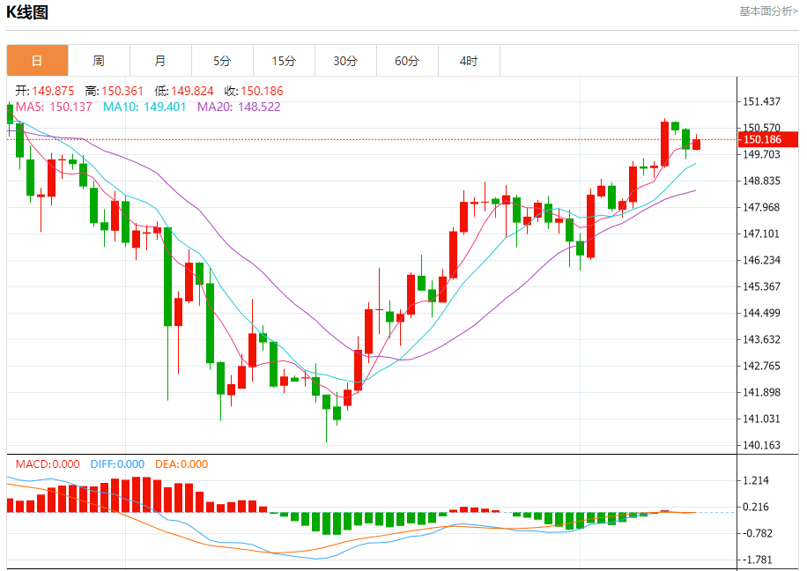
Task: Click the 147.968 price axis label
Action: 761,207
